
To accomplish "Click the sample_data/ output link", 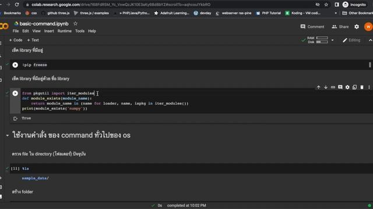I will point(35,178).
